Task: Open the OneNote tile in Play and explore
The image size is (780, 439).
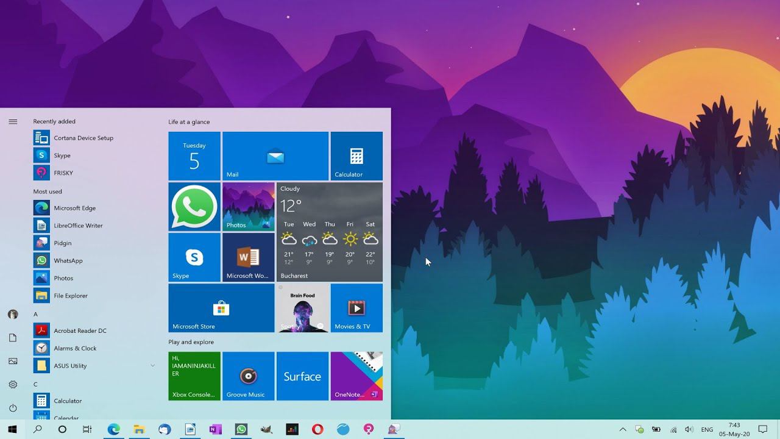Action: pos(356,376)
